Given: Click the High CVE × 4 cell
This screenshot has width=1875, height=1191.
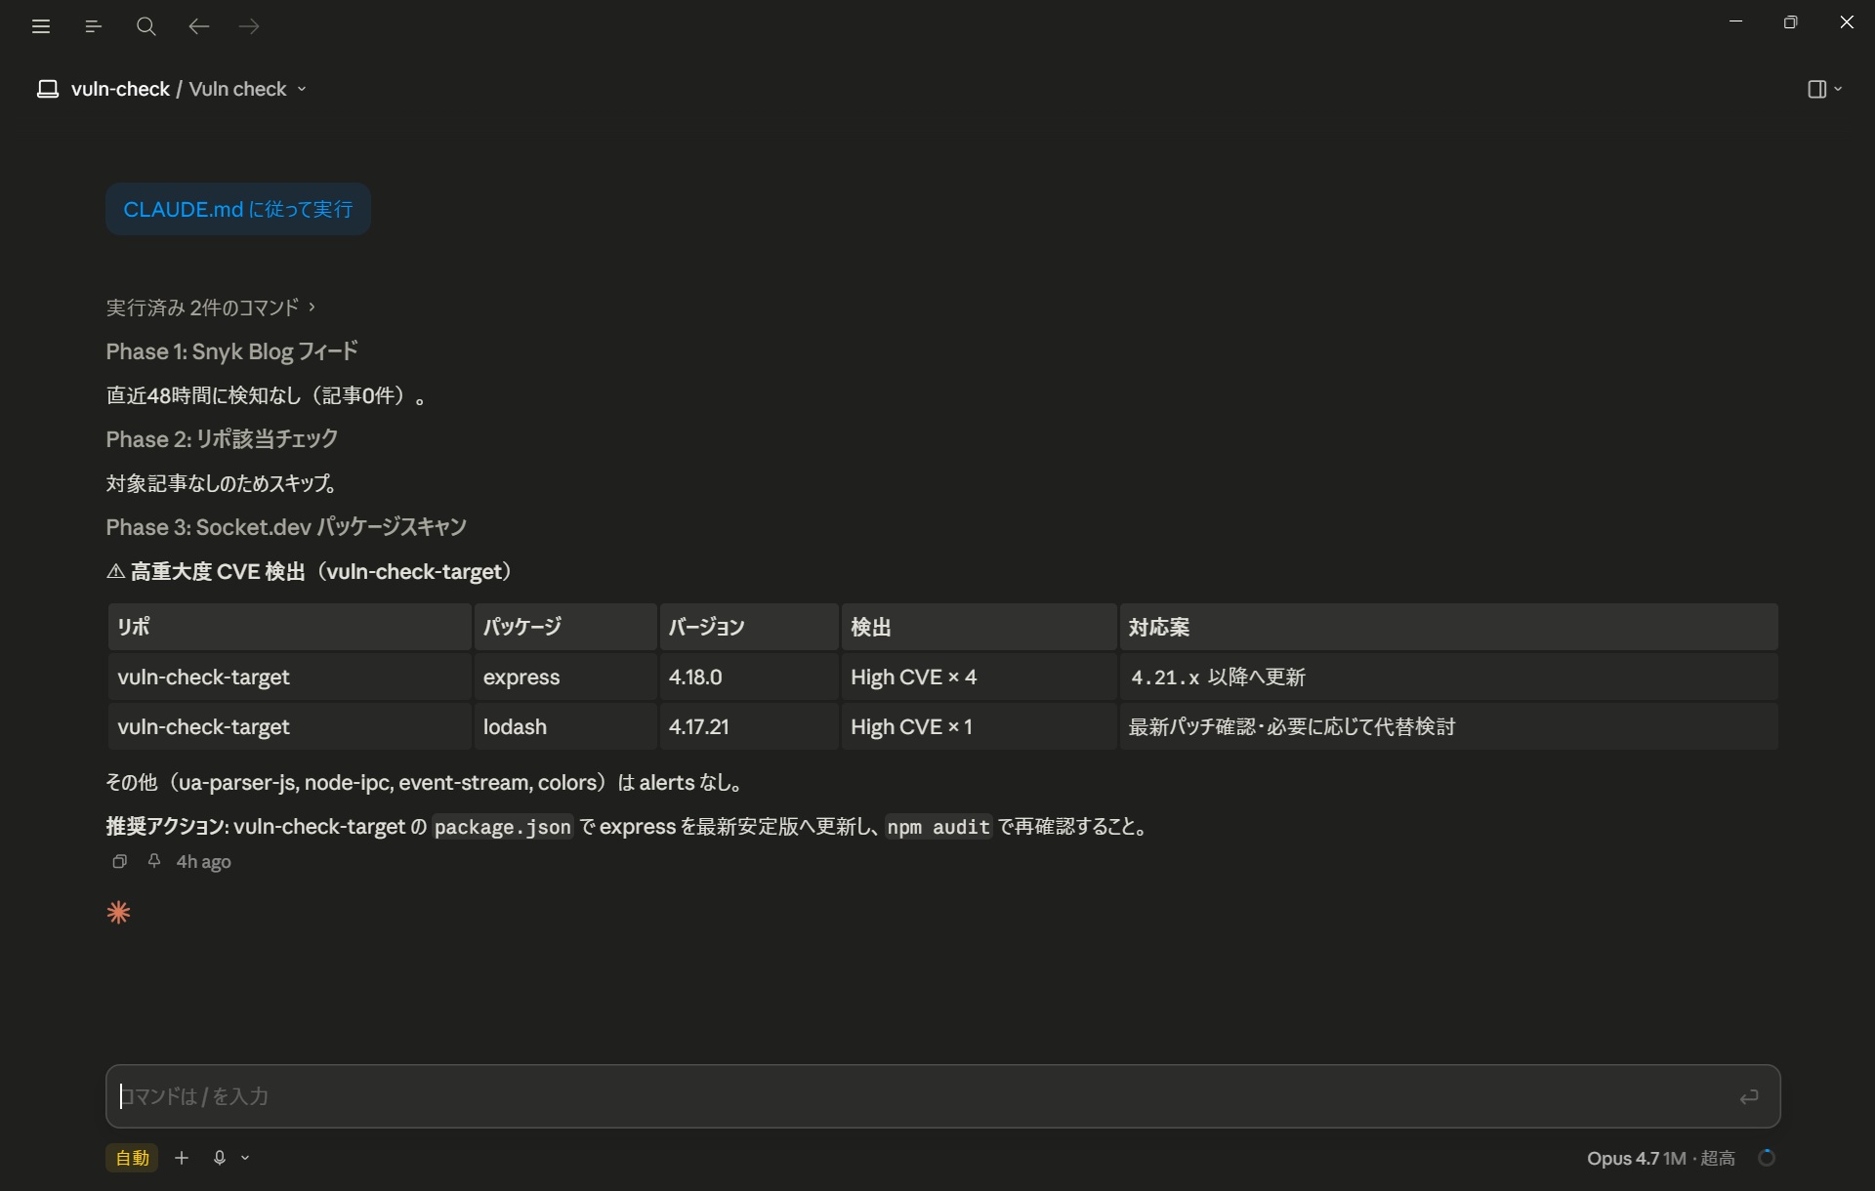Looking at the screenshot, I should click(x=979, y=677).
